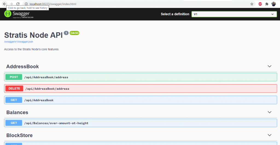Click the site info icon in address bar
The height and width of the screenshot is (145, 280).
[x=26, y=4]
